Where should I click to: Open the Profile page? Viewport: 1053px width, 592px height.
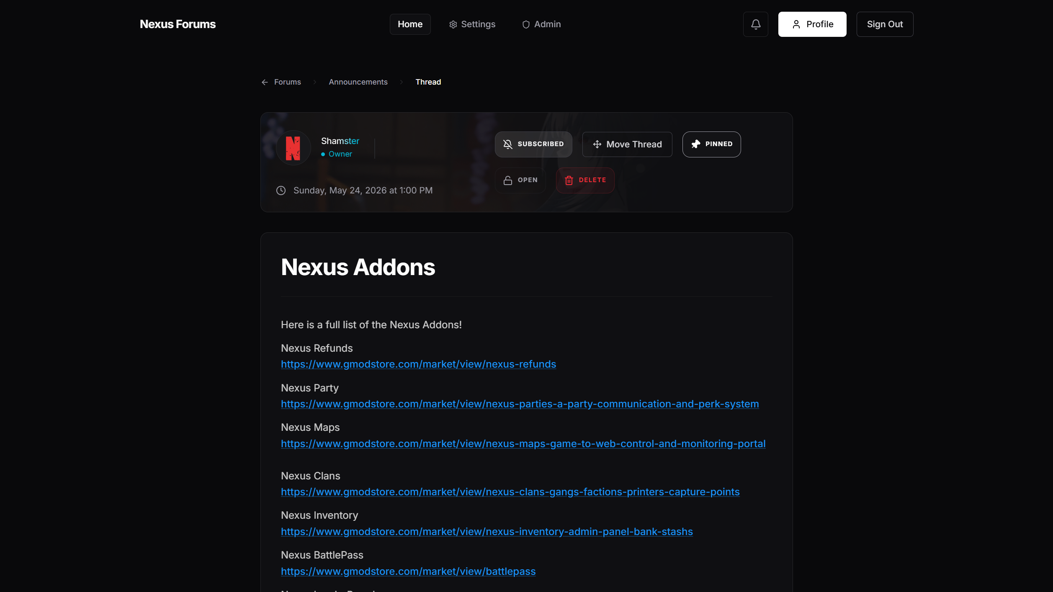pos(812,24)
